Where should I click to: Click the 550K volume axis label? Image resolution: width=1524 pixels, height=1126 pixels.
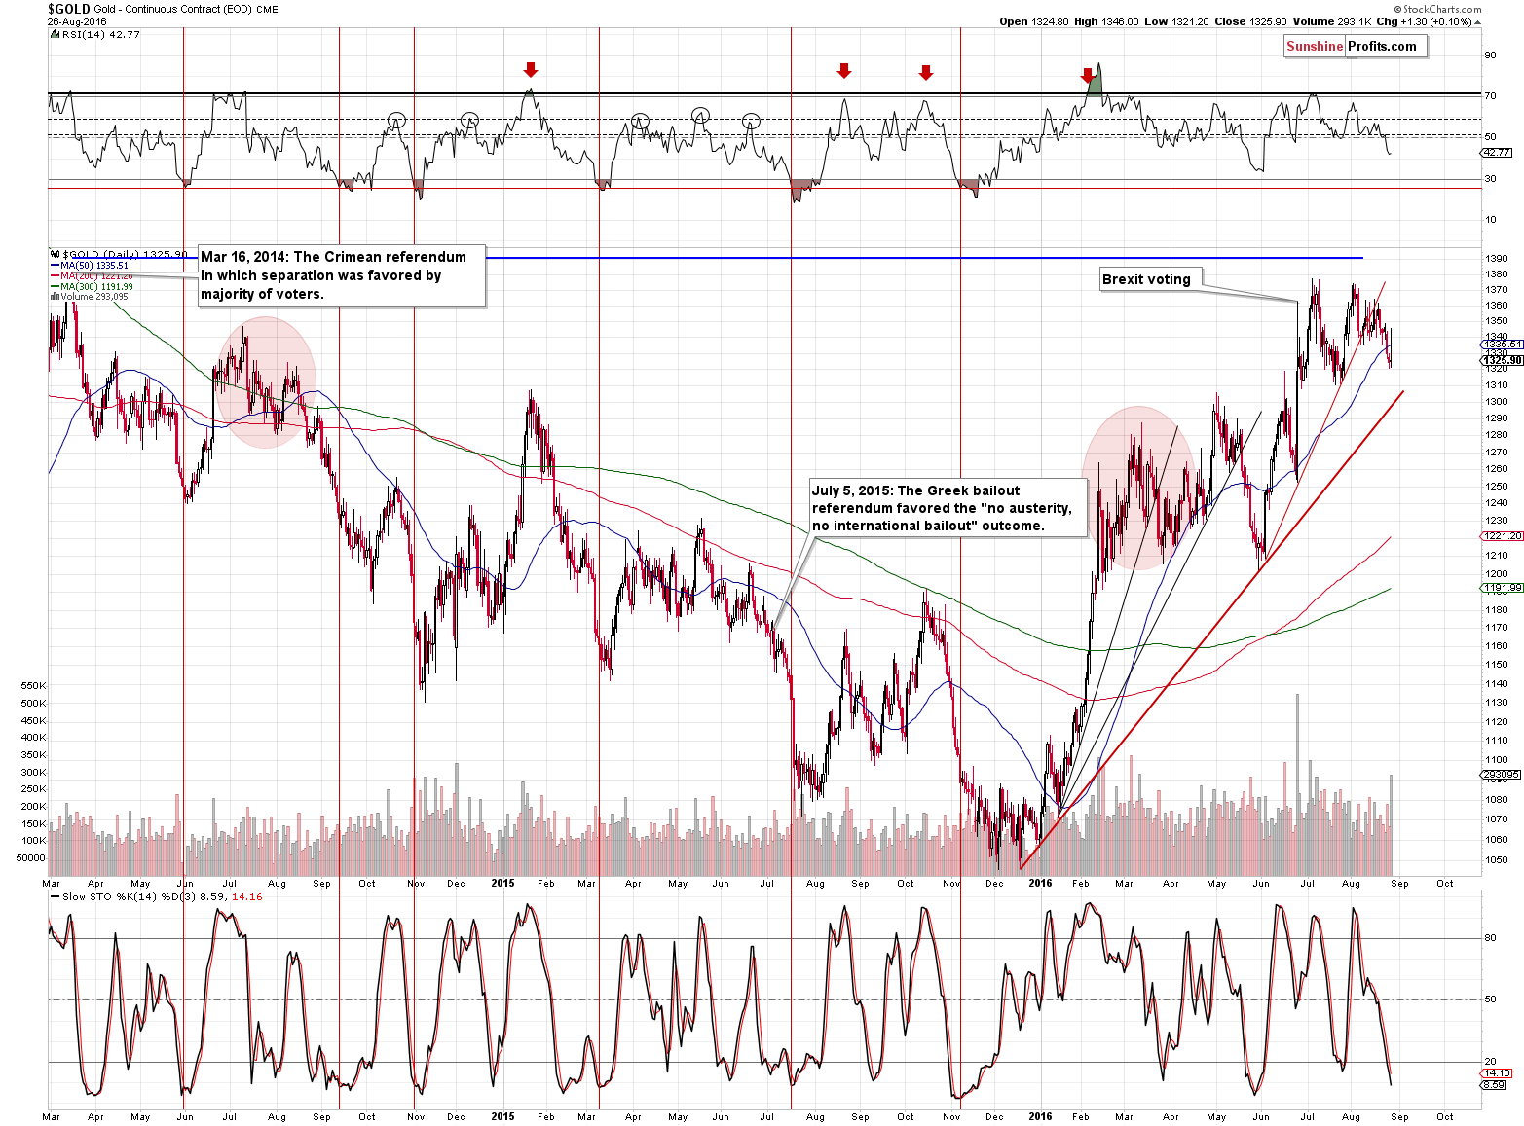click(x=33, y=685)
